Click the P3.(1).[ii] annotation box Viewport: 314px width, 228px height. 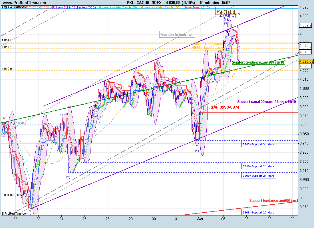point(226,11)
